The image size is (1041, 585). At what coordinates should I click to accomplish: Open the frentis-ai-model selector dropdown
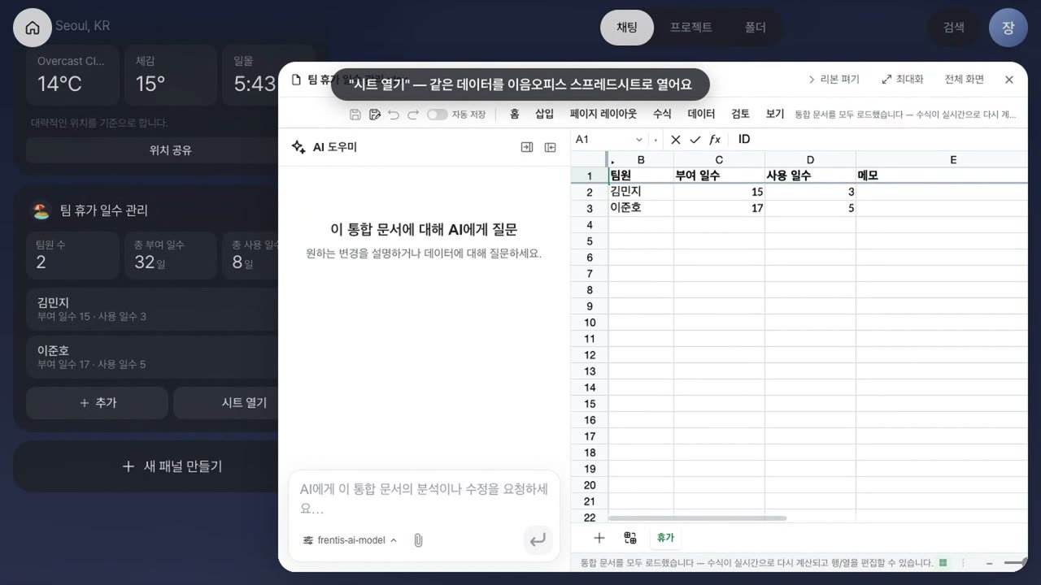point(350,540)
